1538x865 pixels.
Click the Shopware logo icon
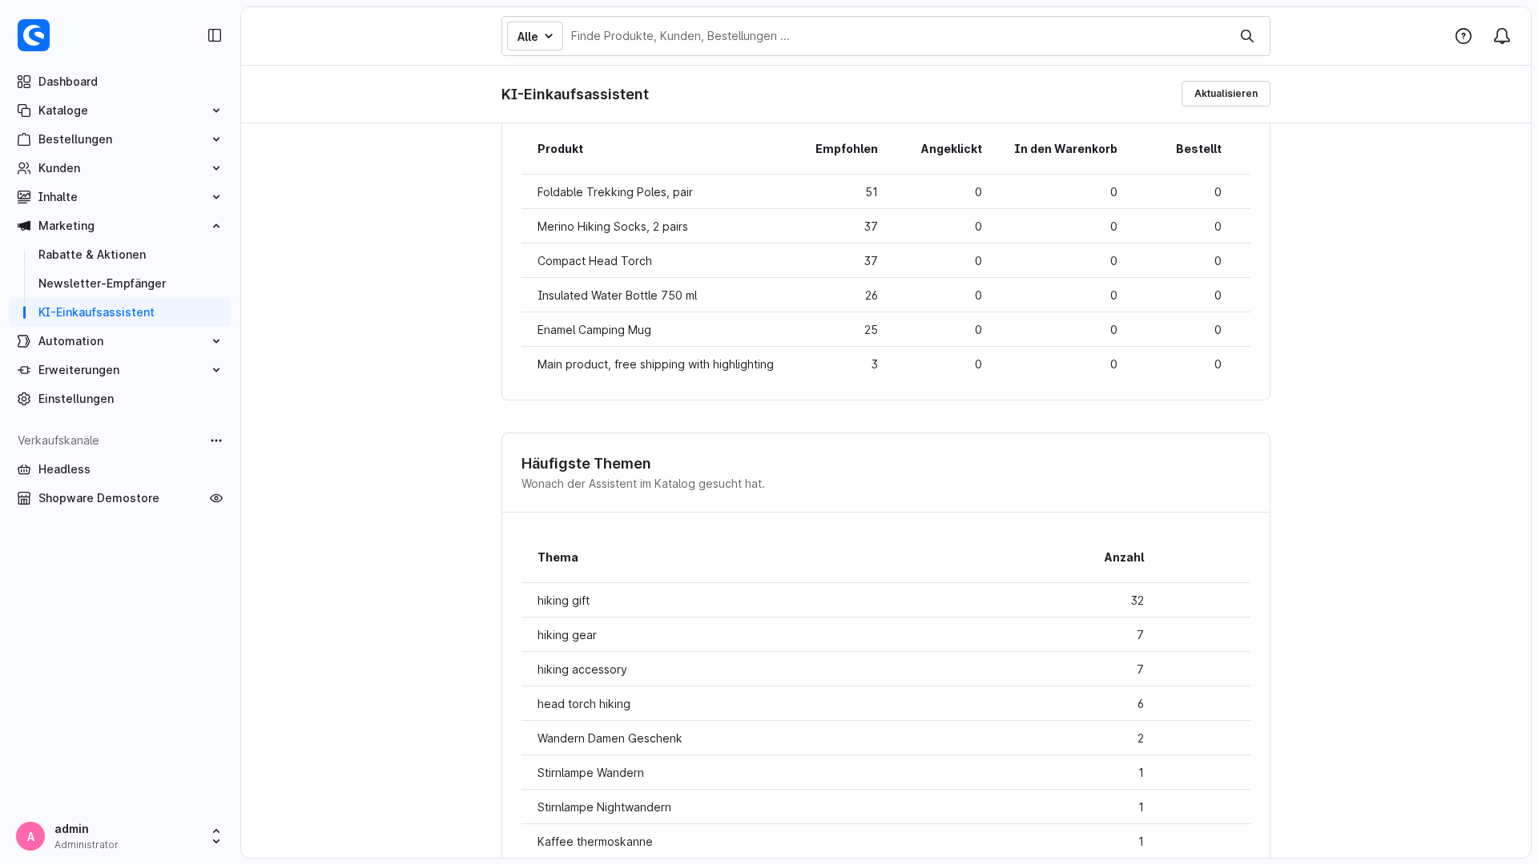coord(34,35)
